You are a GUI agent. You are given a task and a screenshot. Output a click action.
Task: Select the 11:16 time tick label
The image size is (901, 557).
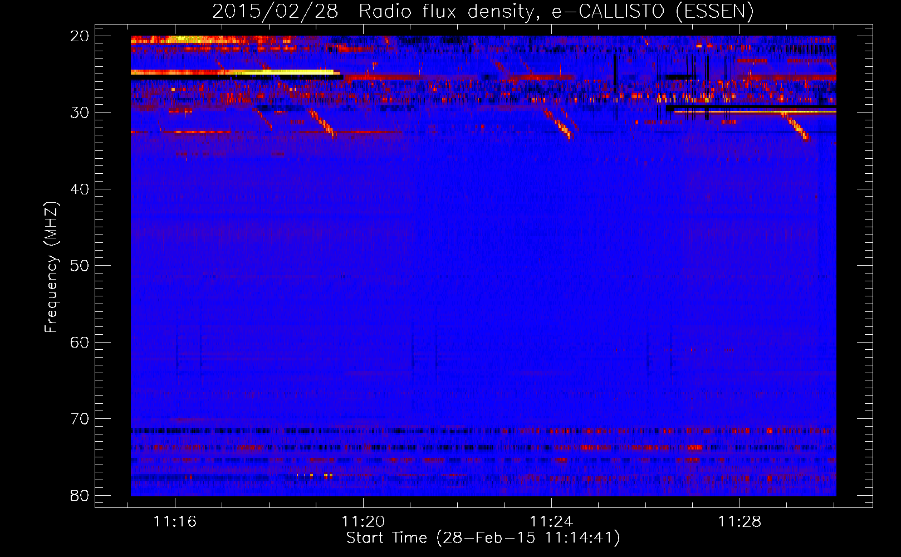175,521
